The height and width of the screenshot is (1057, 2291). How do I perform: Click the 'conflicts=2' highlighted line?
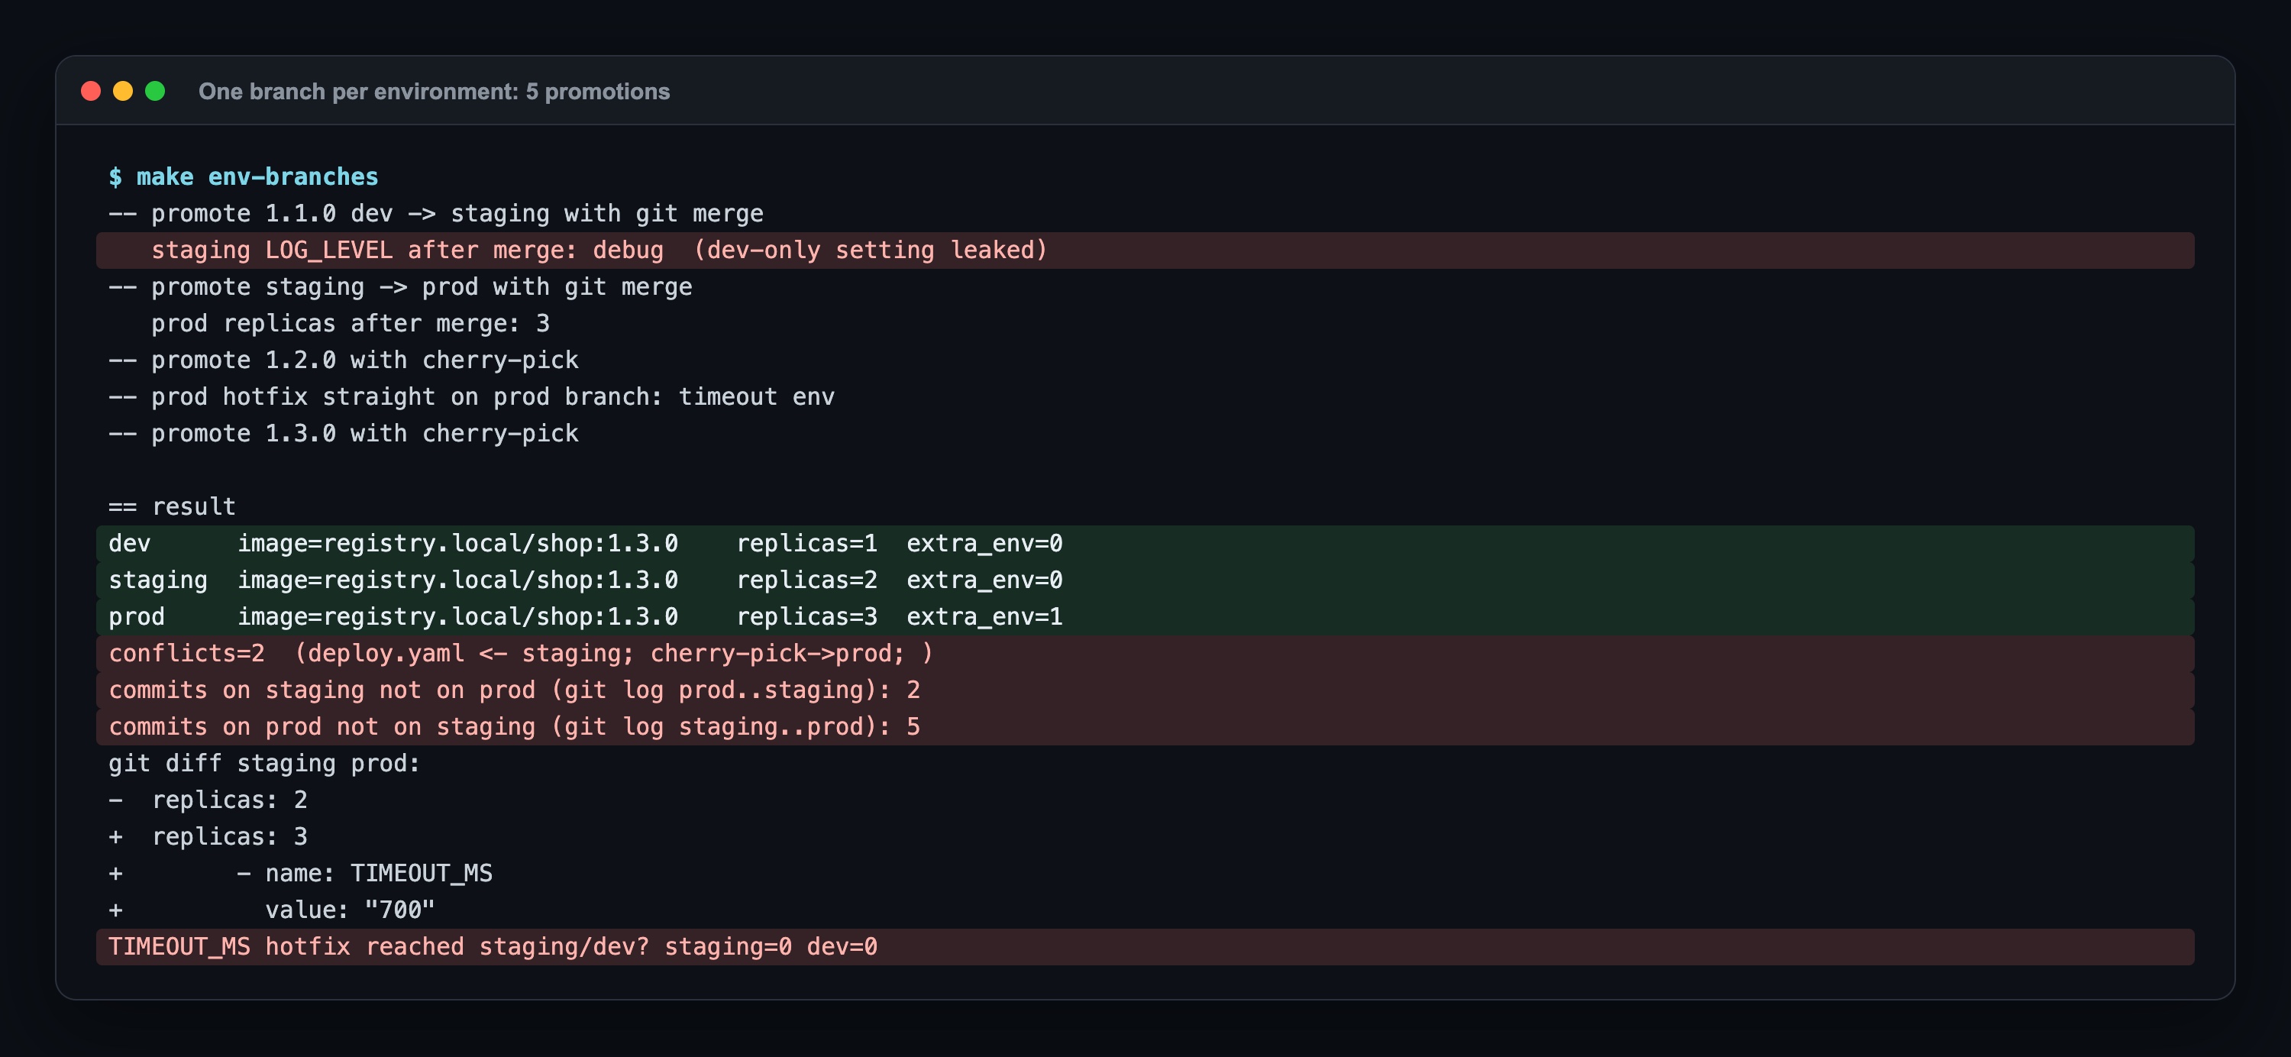click(x=1145, y=653)
